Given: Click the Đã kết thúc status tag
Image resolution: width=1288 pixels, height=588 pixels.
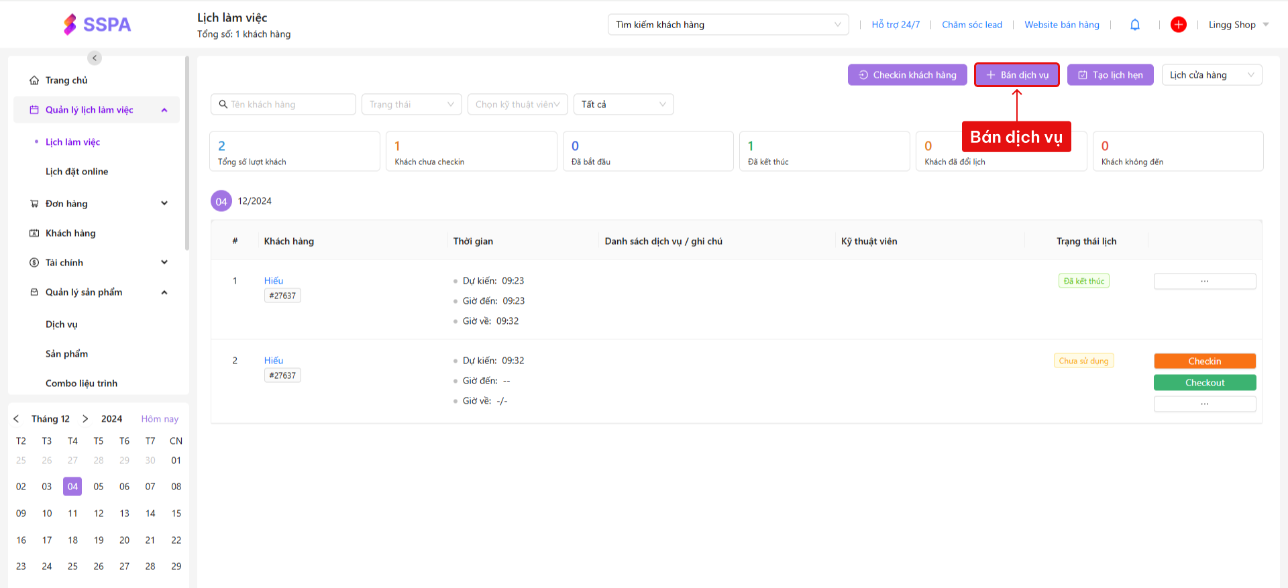Looking at the screenshot, I should 1084,282.
